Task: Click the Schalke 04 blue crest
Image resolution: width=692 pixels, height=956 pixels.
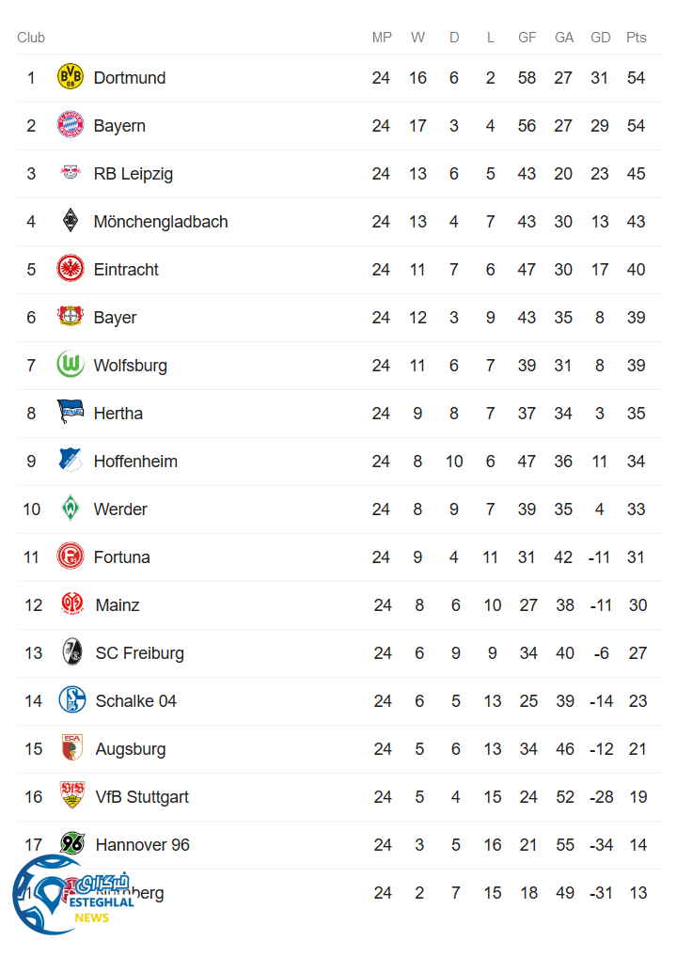Action: pyautogui.click(x=72, y=701)
